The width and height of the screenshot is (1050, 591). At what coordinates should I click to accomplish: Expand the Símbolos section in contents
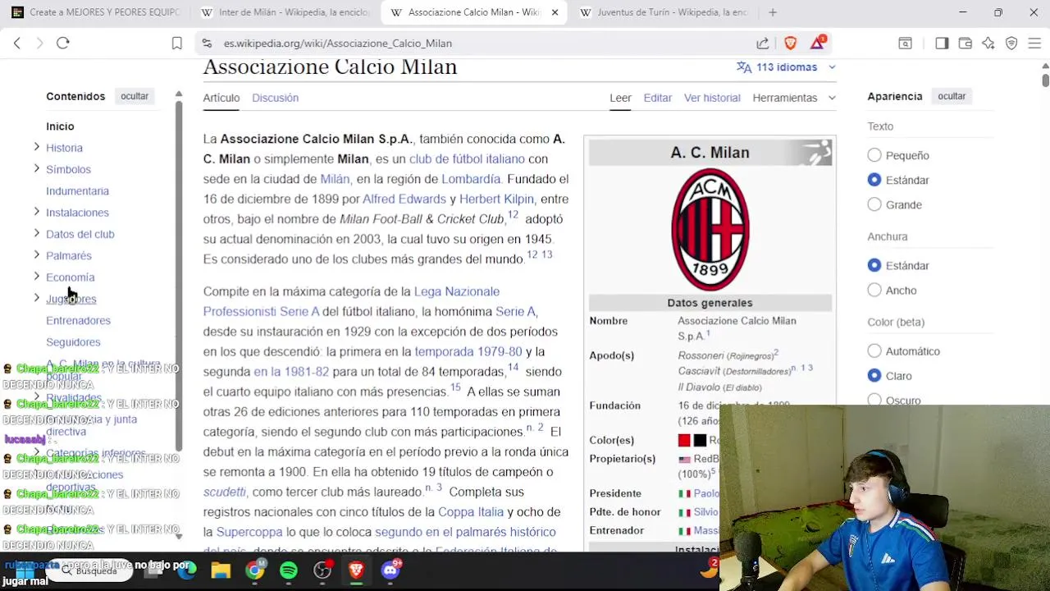tap(36, 168)
